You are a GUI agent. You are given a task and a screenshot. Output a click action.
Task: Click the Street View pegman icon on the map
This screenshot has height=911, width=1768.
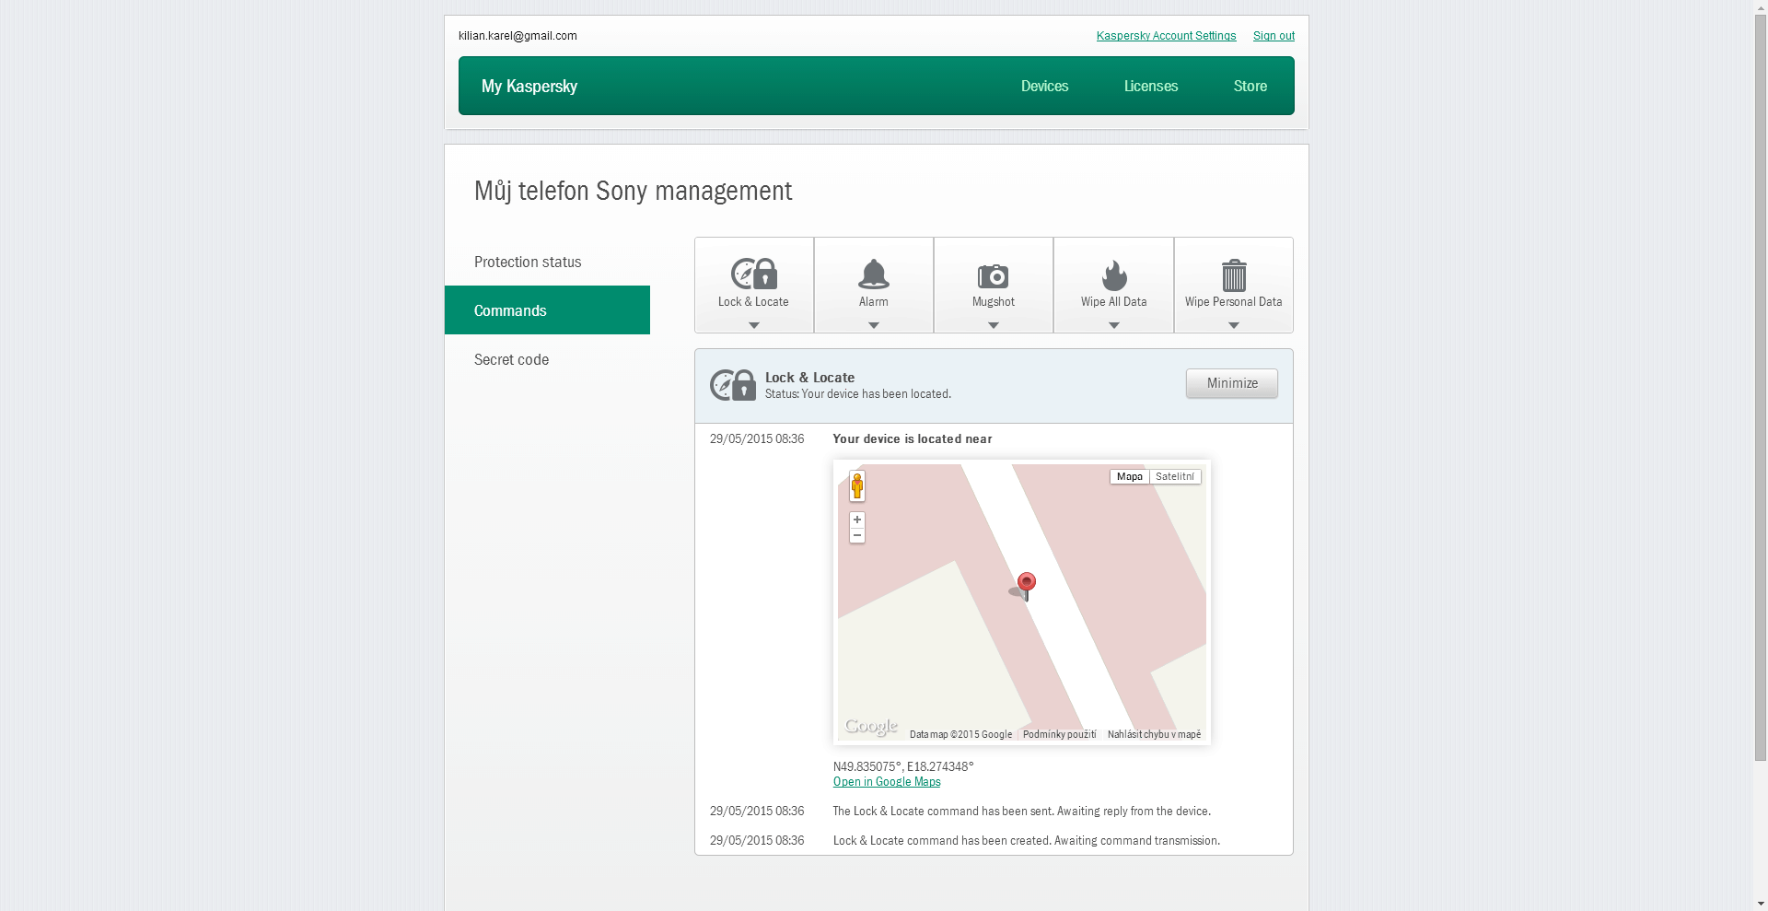pos(857,485)
